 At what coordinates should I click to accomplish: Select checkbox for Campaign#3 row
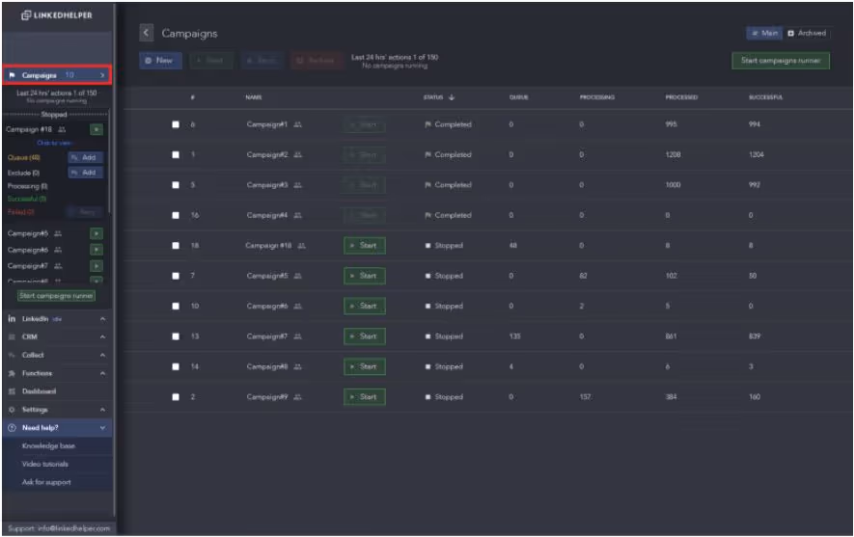(x=176, y=185)
